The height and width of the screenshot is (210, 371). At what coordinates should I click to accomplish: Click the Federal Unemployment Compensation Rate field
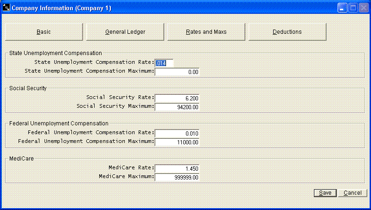[x=177, y=133]
